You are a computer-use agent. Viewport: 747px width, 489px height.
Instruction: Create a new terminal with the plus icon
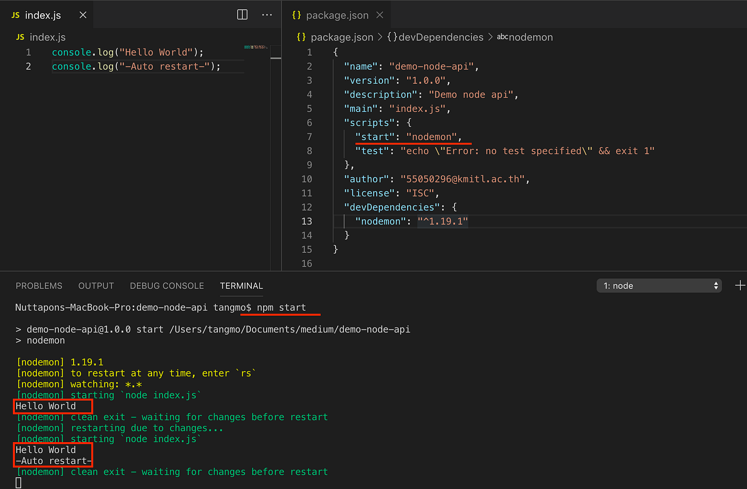pyautogui.click(x=741, y=285)
